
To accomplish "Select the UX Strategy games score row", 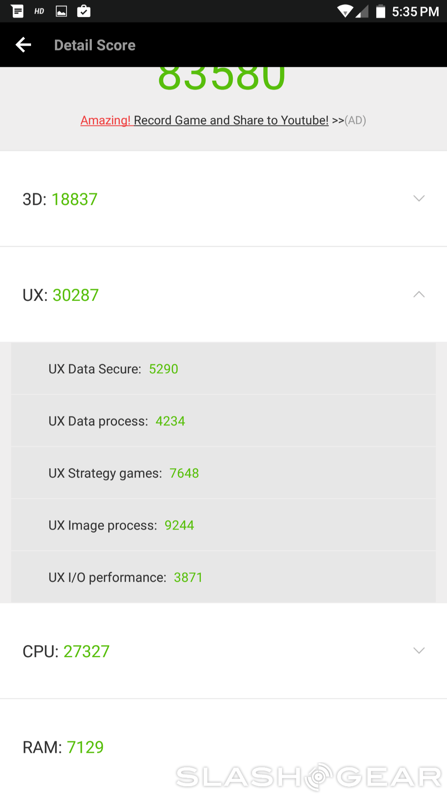I will coord(223,473).
